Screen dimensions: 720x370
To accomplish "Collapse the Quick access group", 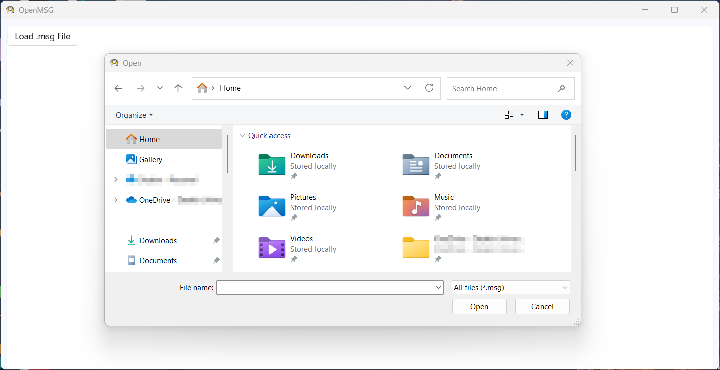I will 242,136.
